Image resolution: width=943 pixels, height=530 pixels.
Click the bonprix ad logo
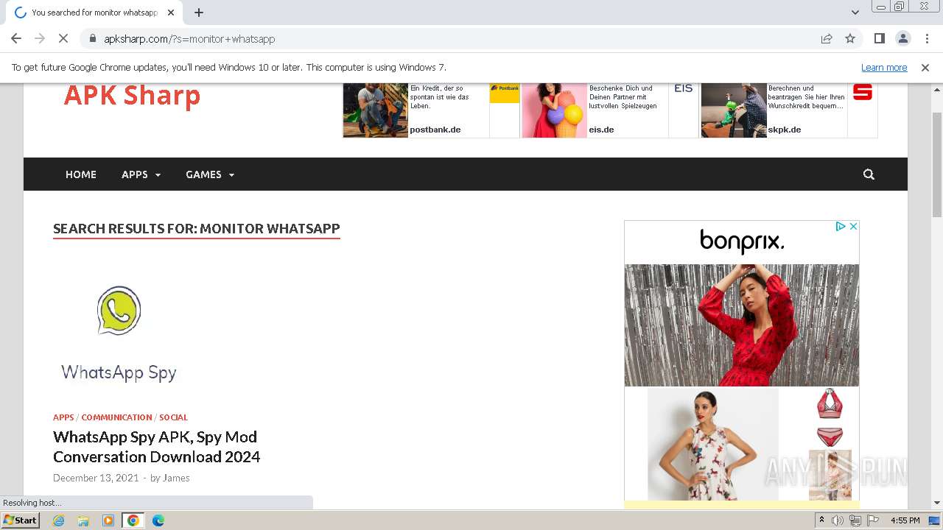point(742,241)
